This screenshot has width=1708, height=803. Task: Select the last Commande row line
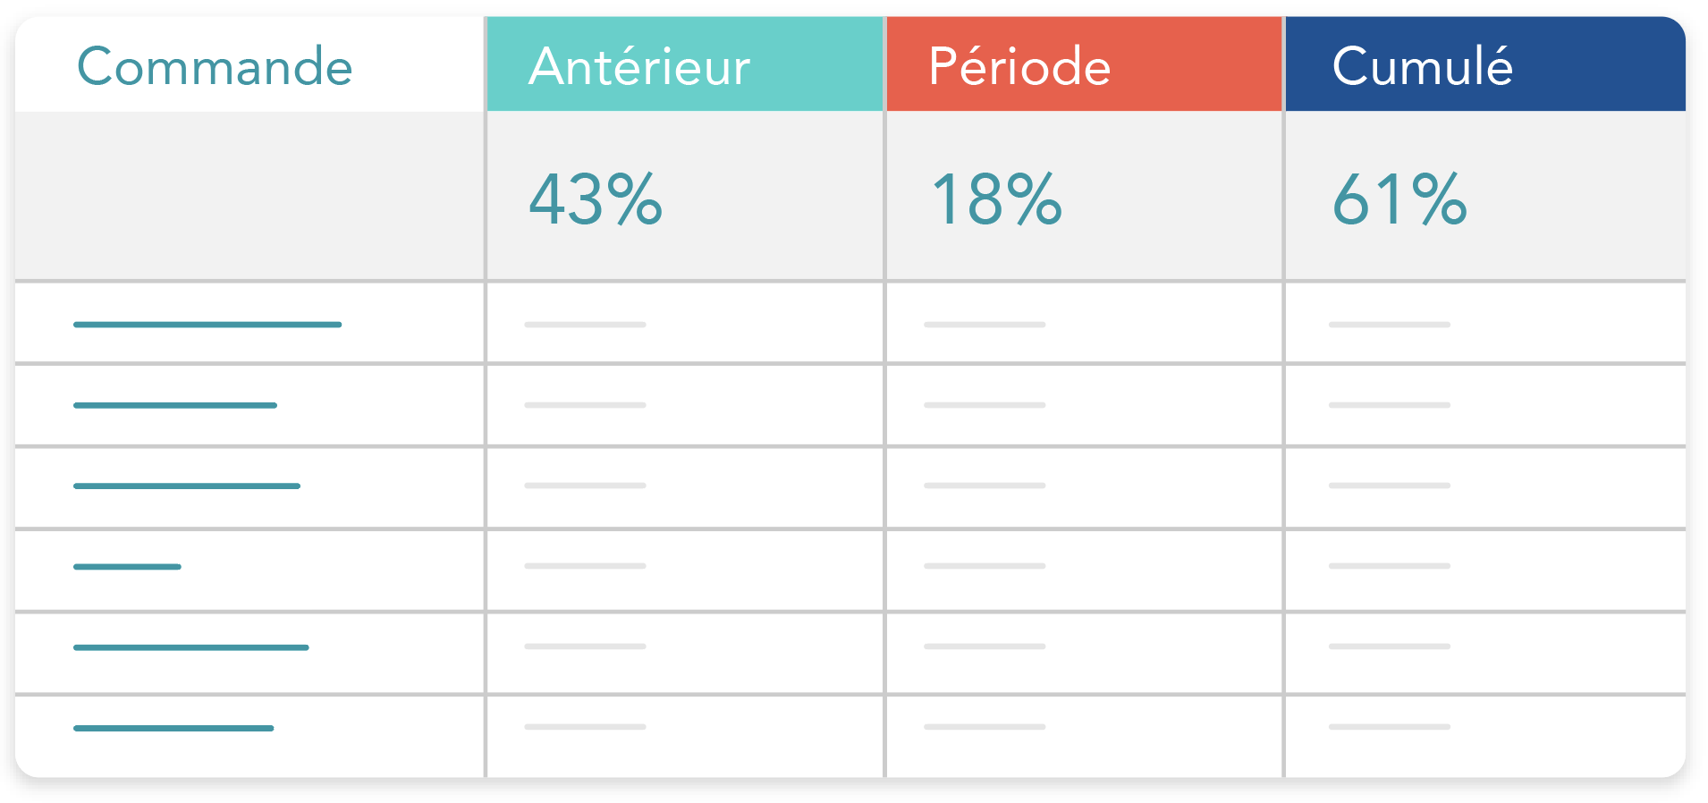click(x=173, y=728)
